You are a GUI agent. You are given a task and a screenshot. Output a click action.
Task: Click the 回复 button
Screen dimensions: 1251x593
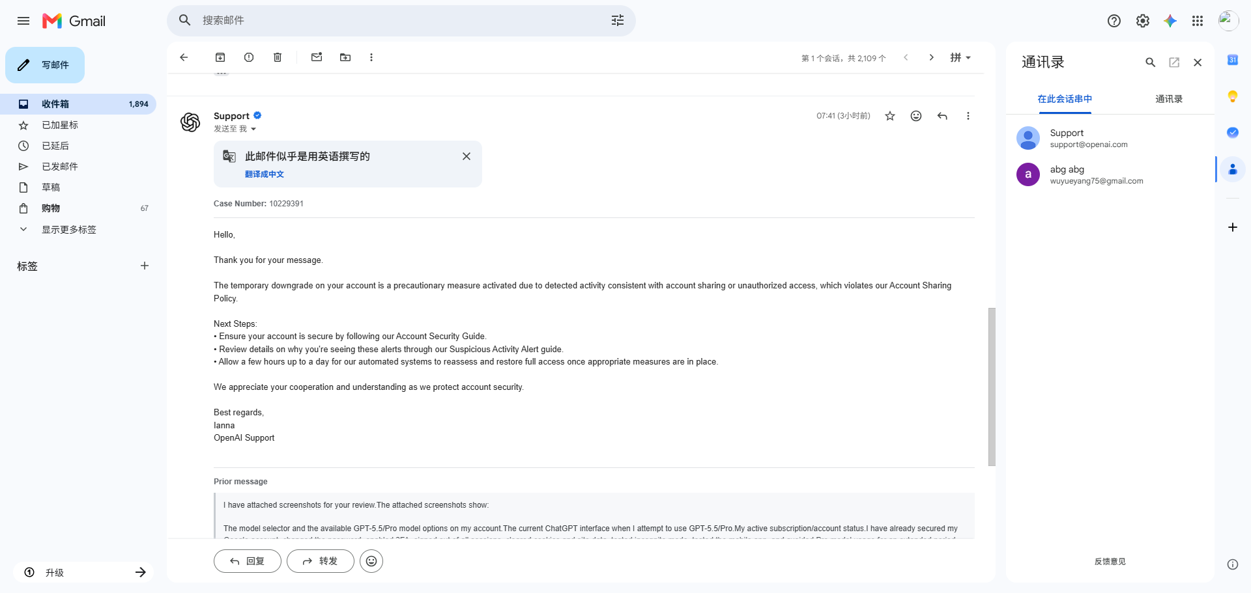[x=248, y=561]
